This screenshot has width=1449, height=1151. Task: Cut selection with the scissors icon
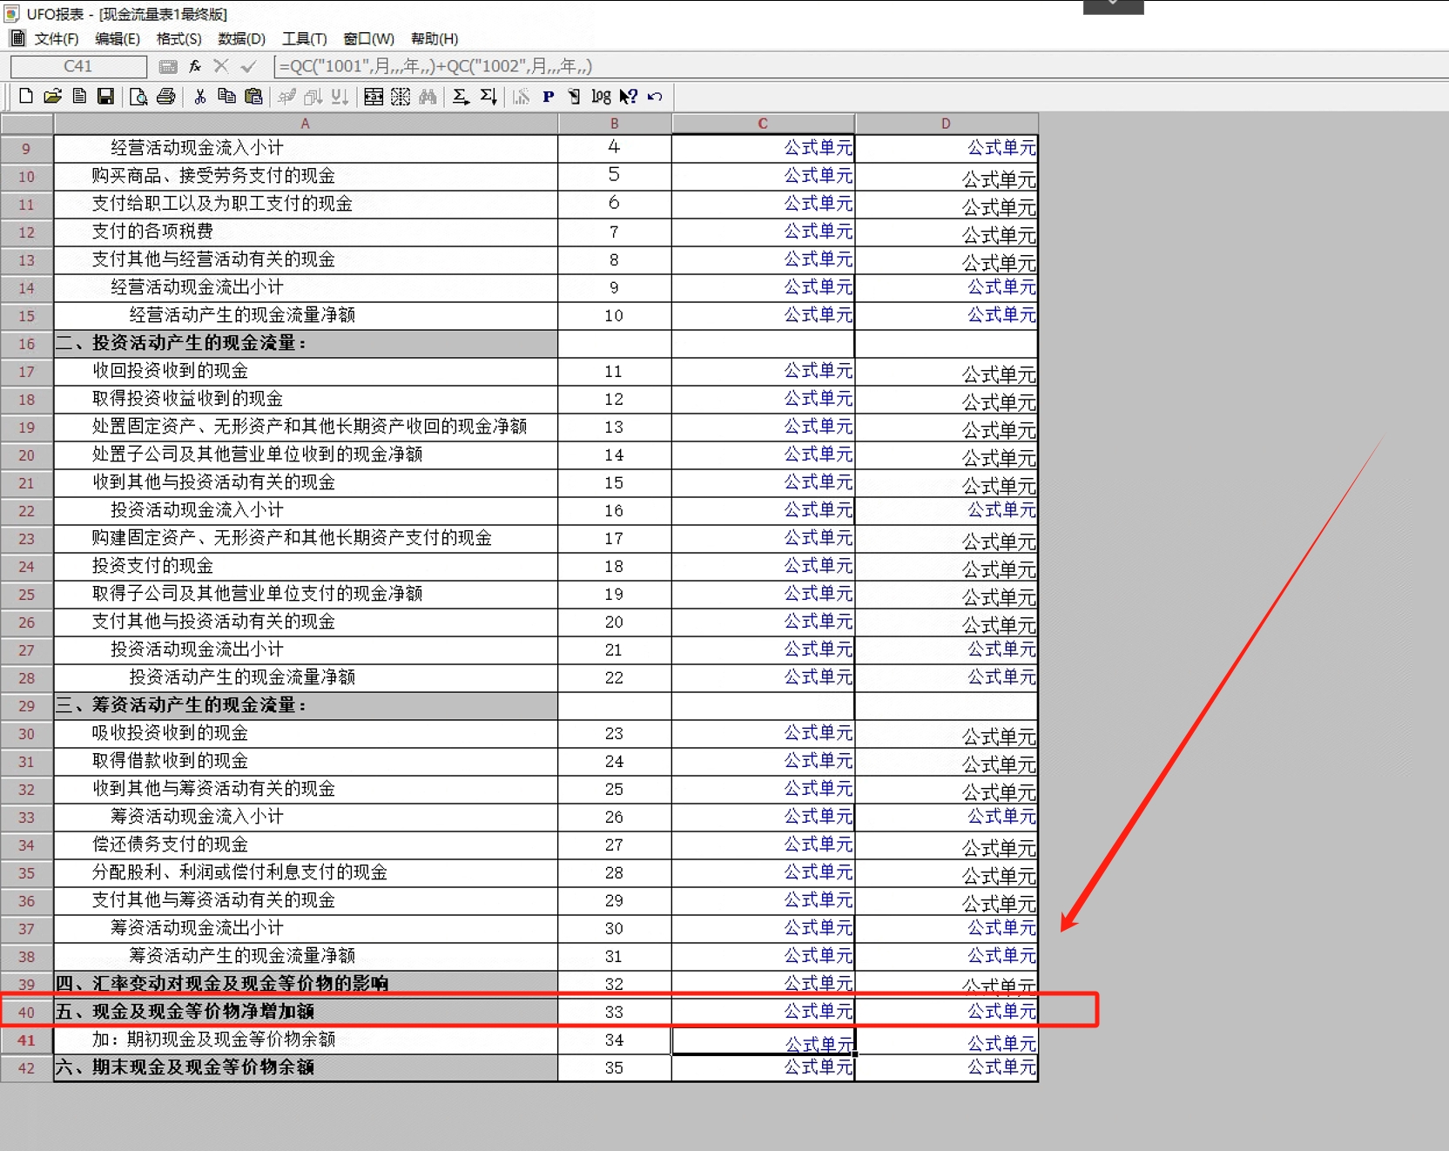pyautogui.click(x=200, y=97)
